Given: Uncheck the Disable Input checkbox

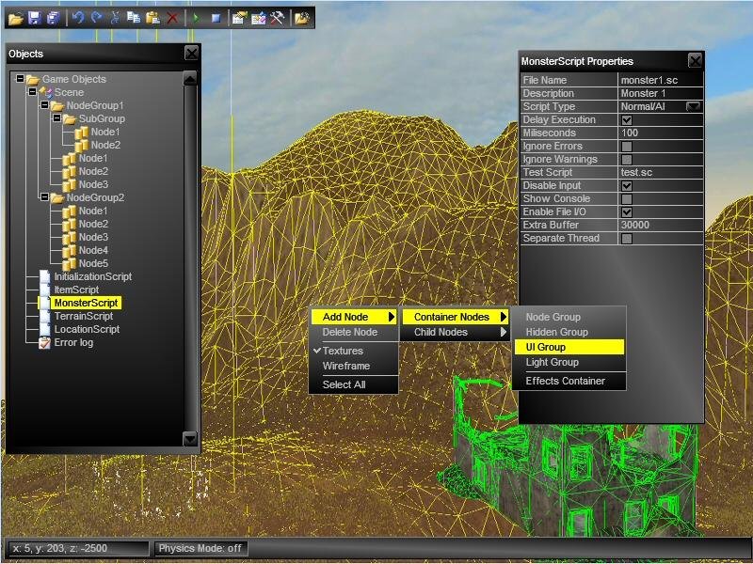Looking at the screenshot, I should point(627,185).
